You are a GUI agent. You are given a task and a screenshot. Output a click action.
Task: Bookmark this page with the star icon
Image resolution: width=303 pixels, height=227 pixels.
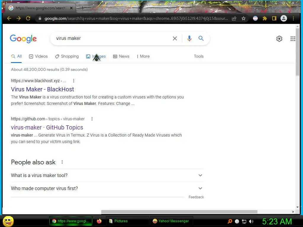[x=244, y=18]
